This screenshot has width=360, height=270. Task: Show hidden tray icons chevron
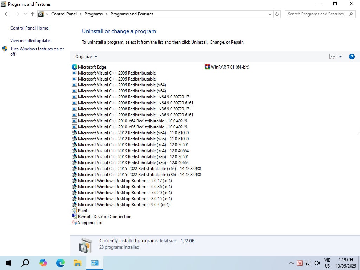291,263
